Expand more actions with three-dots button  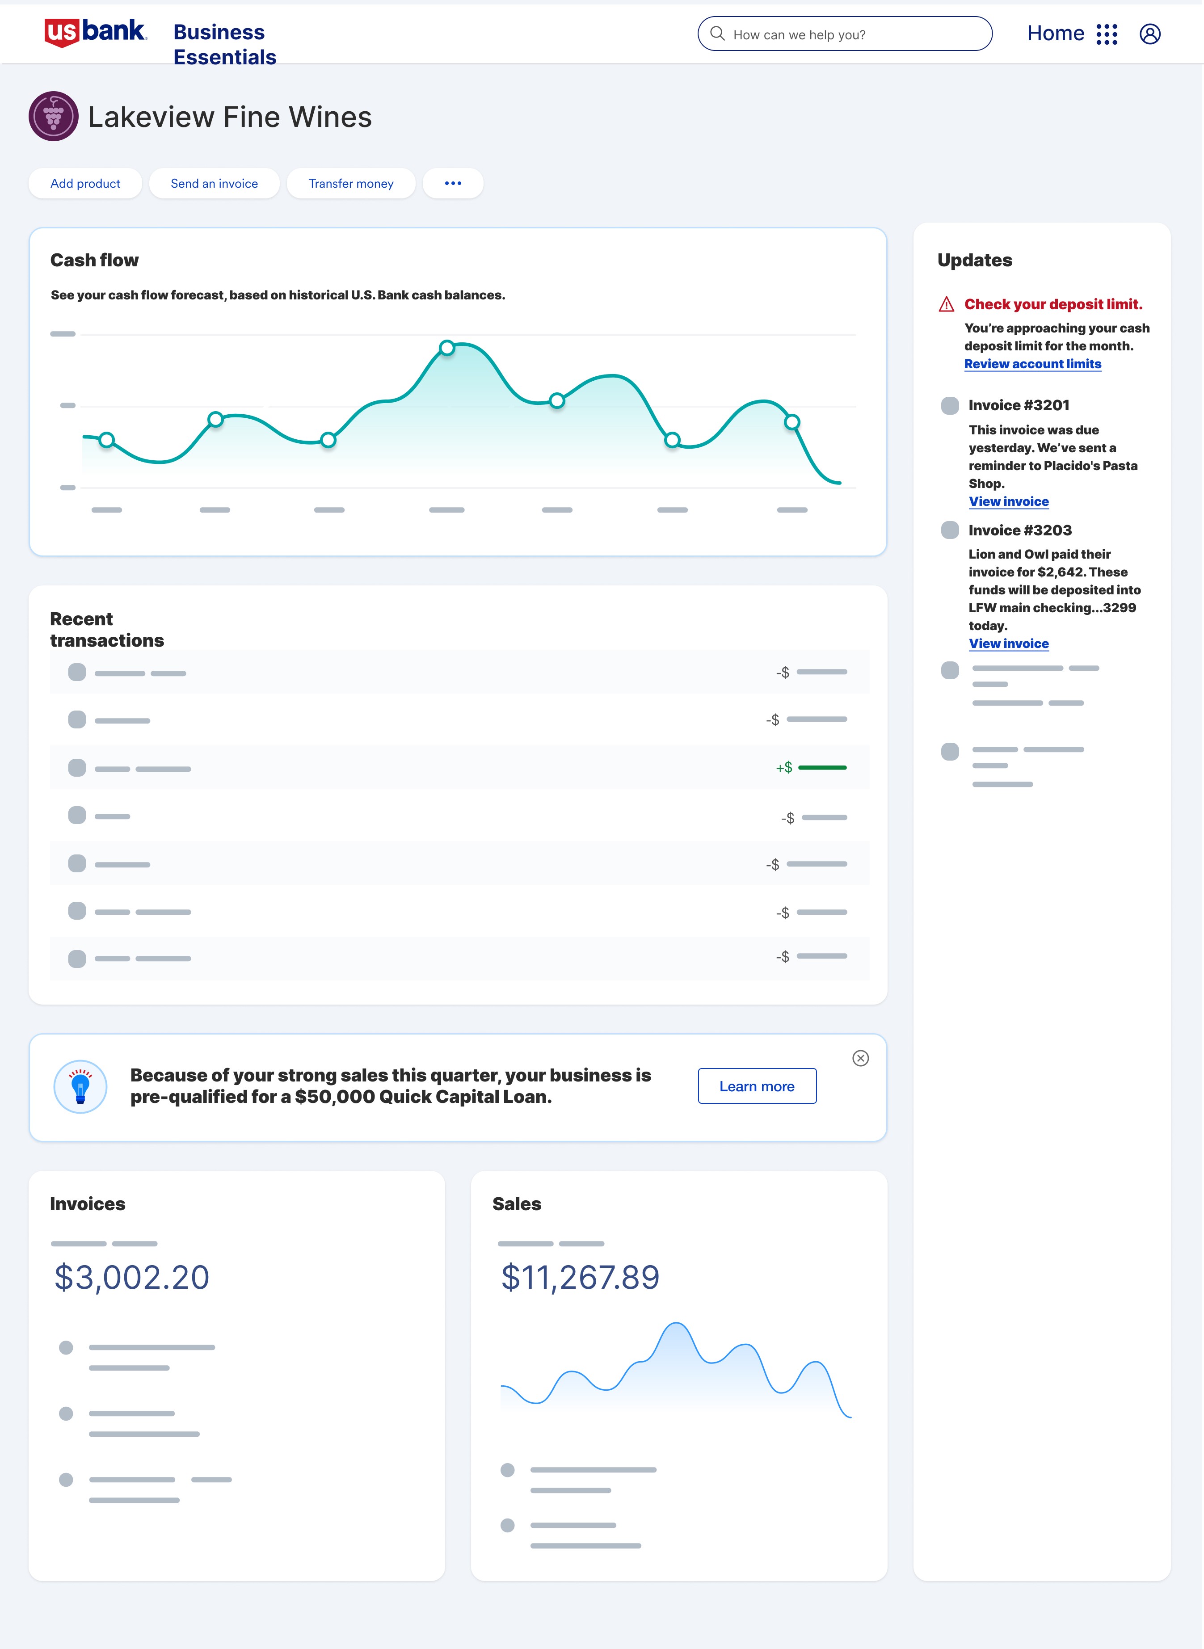coord(453,183)
